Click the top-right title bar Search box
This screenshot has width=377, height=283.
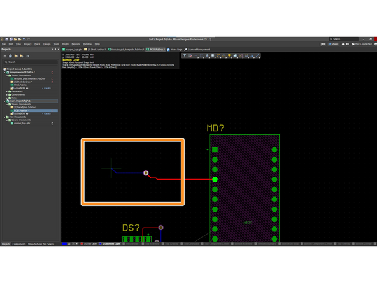pyautogui.click(x=343, y=39)
